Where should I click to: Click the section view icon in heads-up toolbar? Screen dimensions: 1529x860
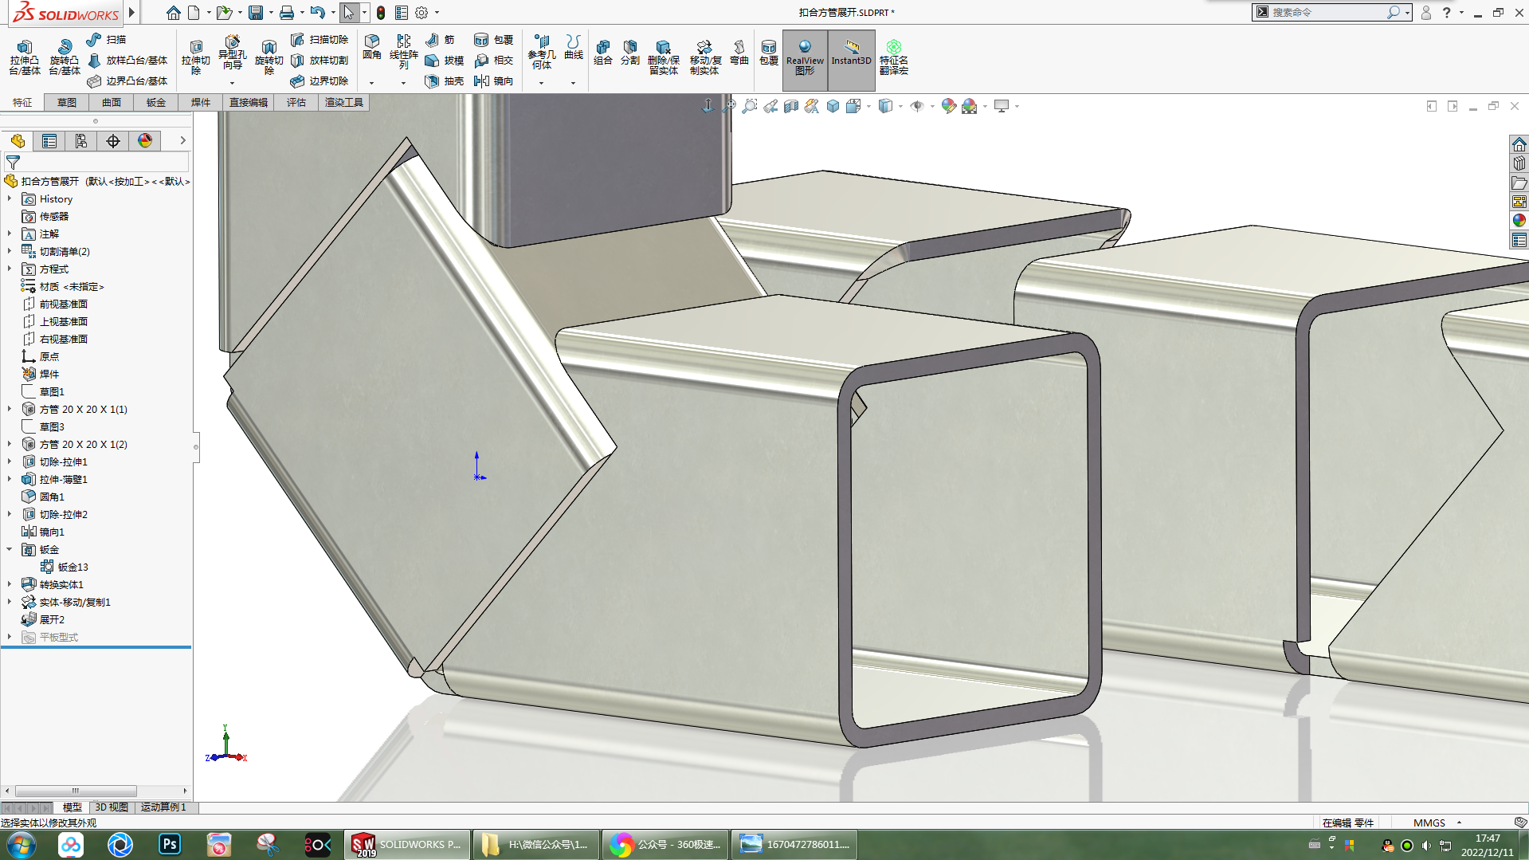tap(790, 106)
